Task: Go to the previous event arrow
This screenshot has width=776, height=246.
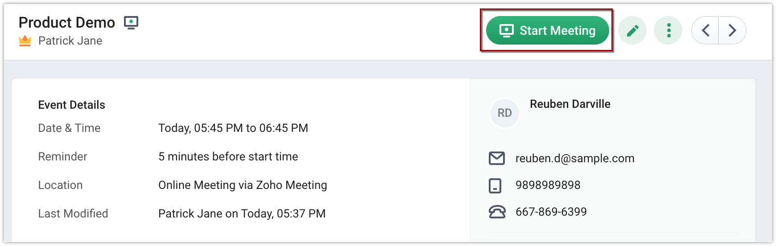Action: click(x=706, y=30)
